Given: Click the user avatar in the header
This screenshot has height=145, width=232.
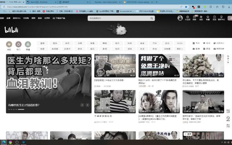Looking at the screenshot, I should point(180,18).
